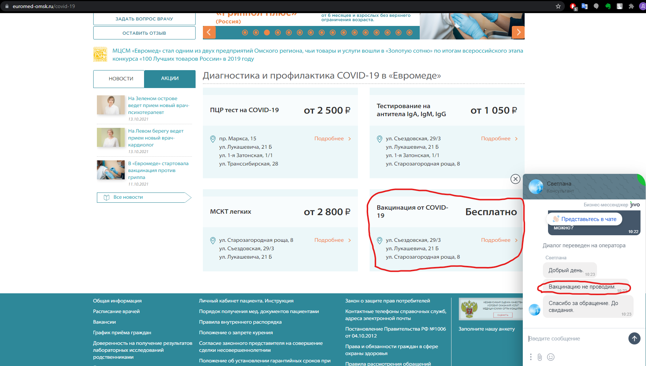Select the fifth banner slide dot
This screenshot has width=646, height=366.
pyautogui.click(x=289, y=33)
